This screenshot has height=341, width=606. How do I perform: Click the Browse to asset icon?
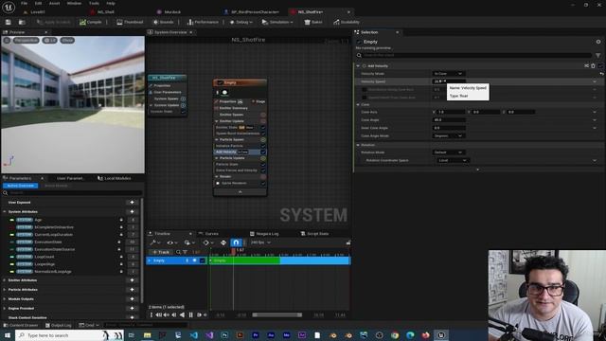click(22, 22)
